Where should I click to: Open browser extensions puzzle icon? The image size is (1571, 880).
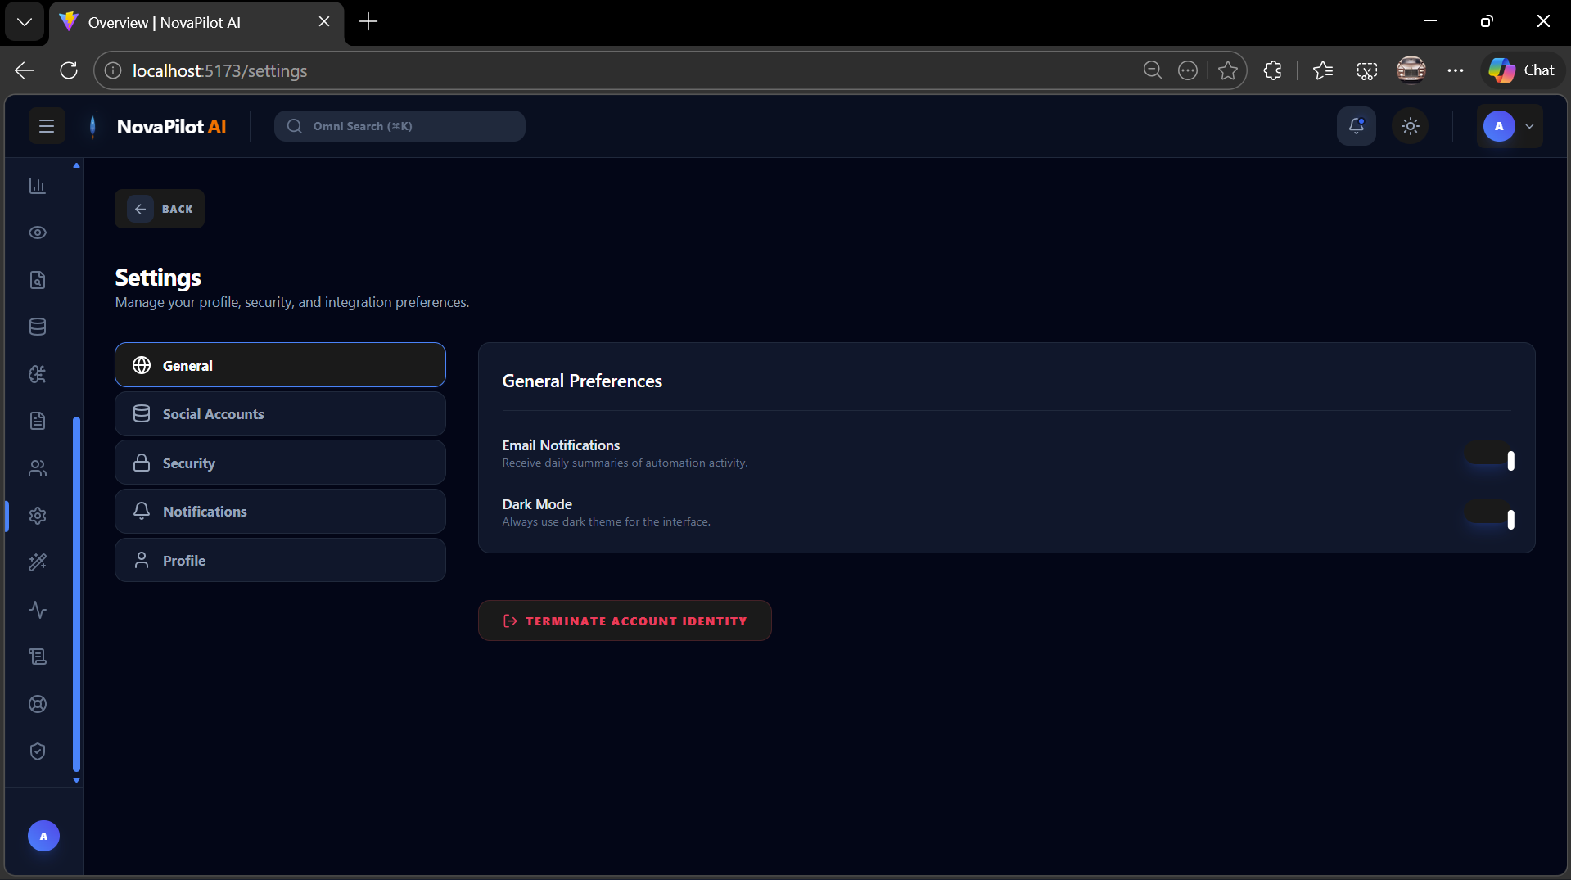pos(1272,70)
